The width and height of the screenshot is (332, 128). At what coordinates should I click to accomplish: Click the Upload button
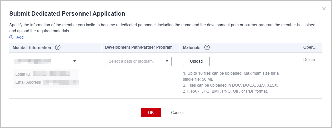pyautogui.click(x=196, y=61)
